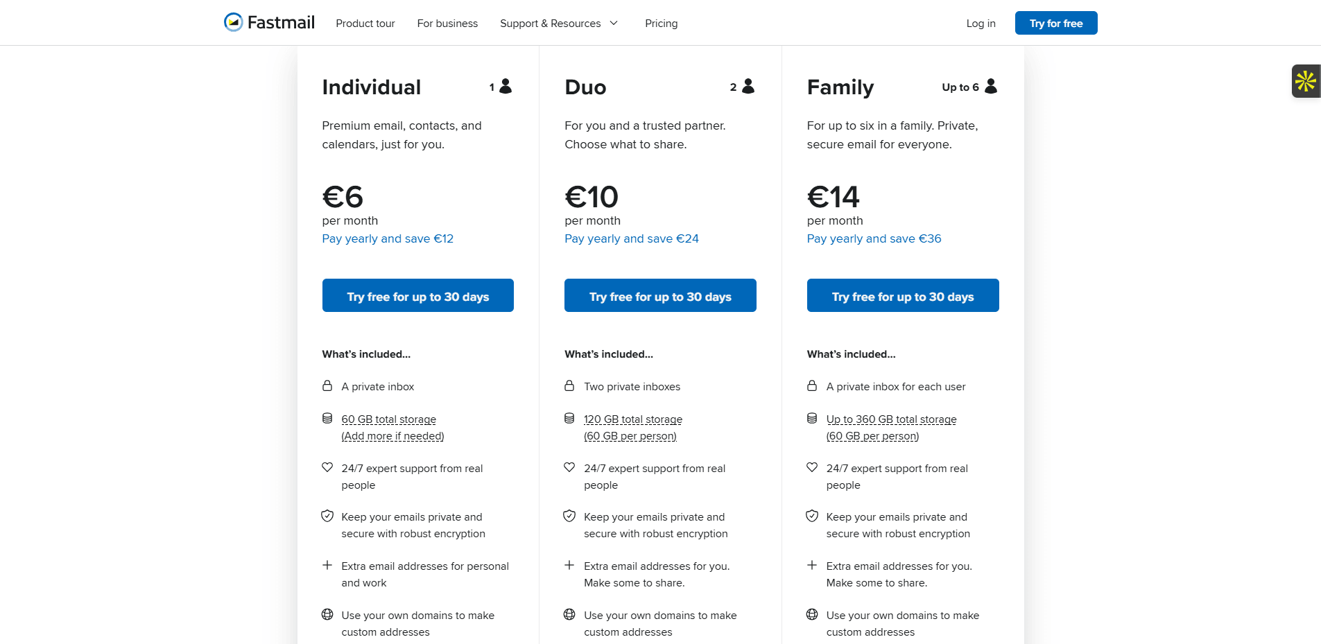Click the Up to 6 person icon on Family plan
Viewport: 1321px width, 644px height.
pos(990,86)
